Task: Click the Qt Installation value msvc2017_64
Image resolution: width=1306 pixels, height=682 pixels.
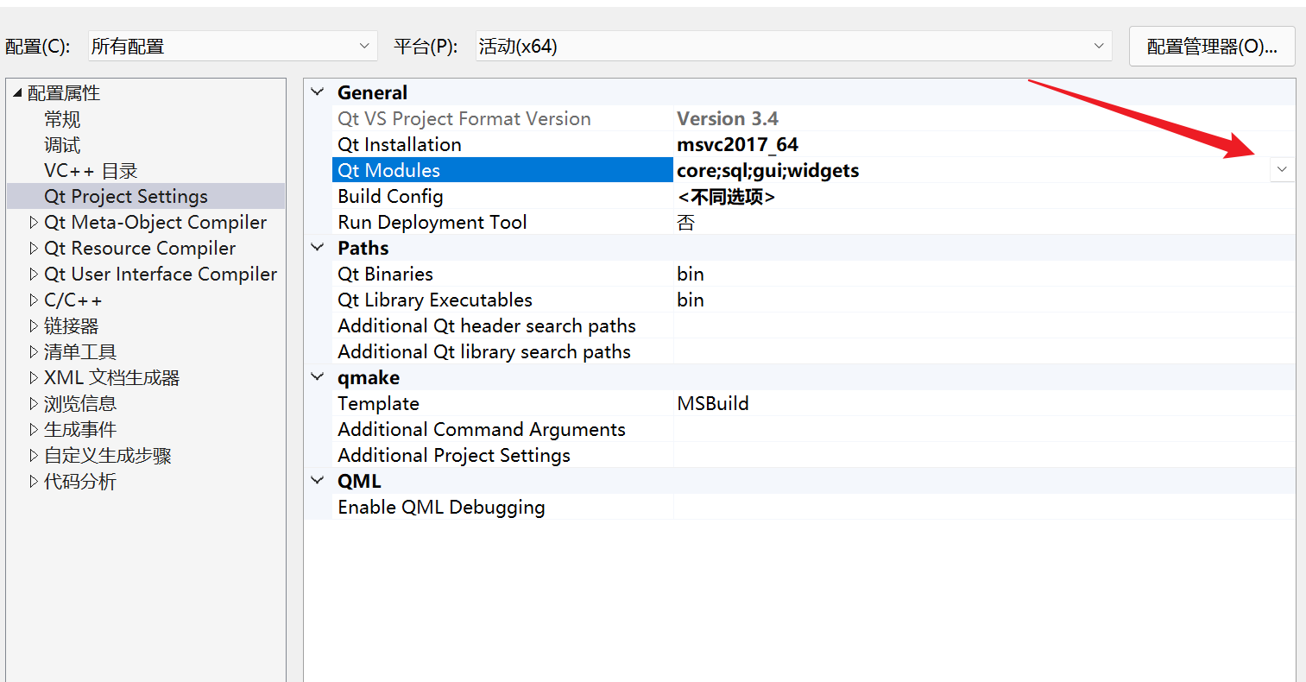Action: pos(737,144)
